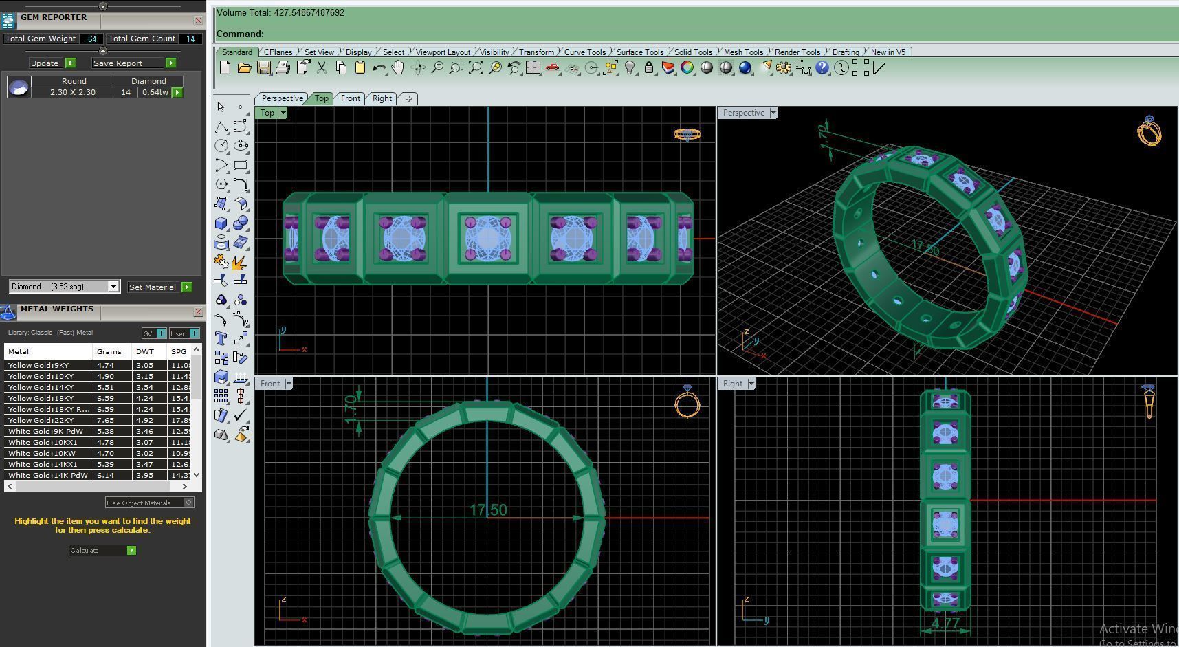The width and height of the screenshot is (1179, 647).
Task: Open the Solid Tools toolbar tab
Action: tap(693, 52)
